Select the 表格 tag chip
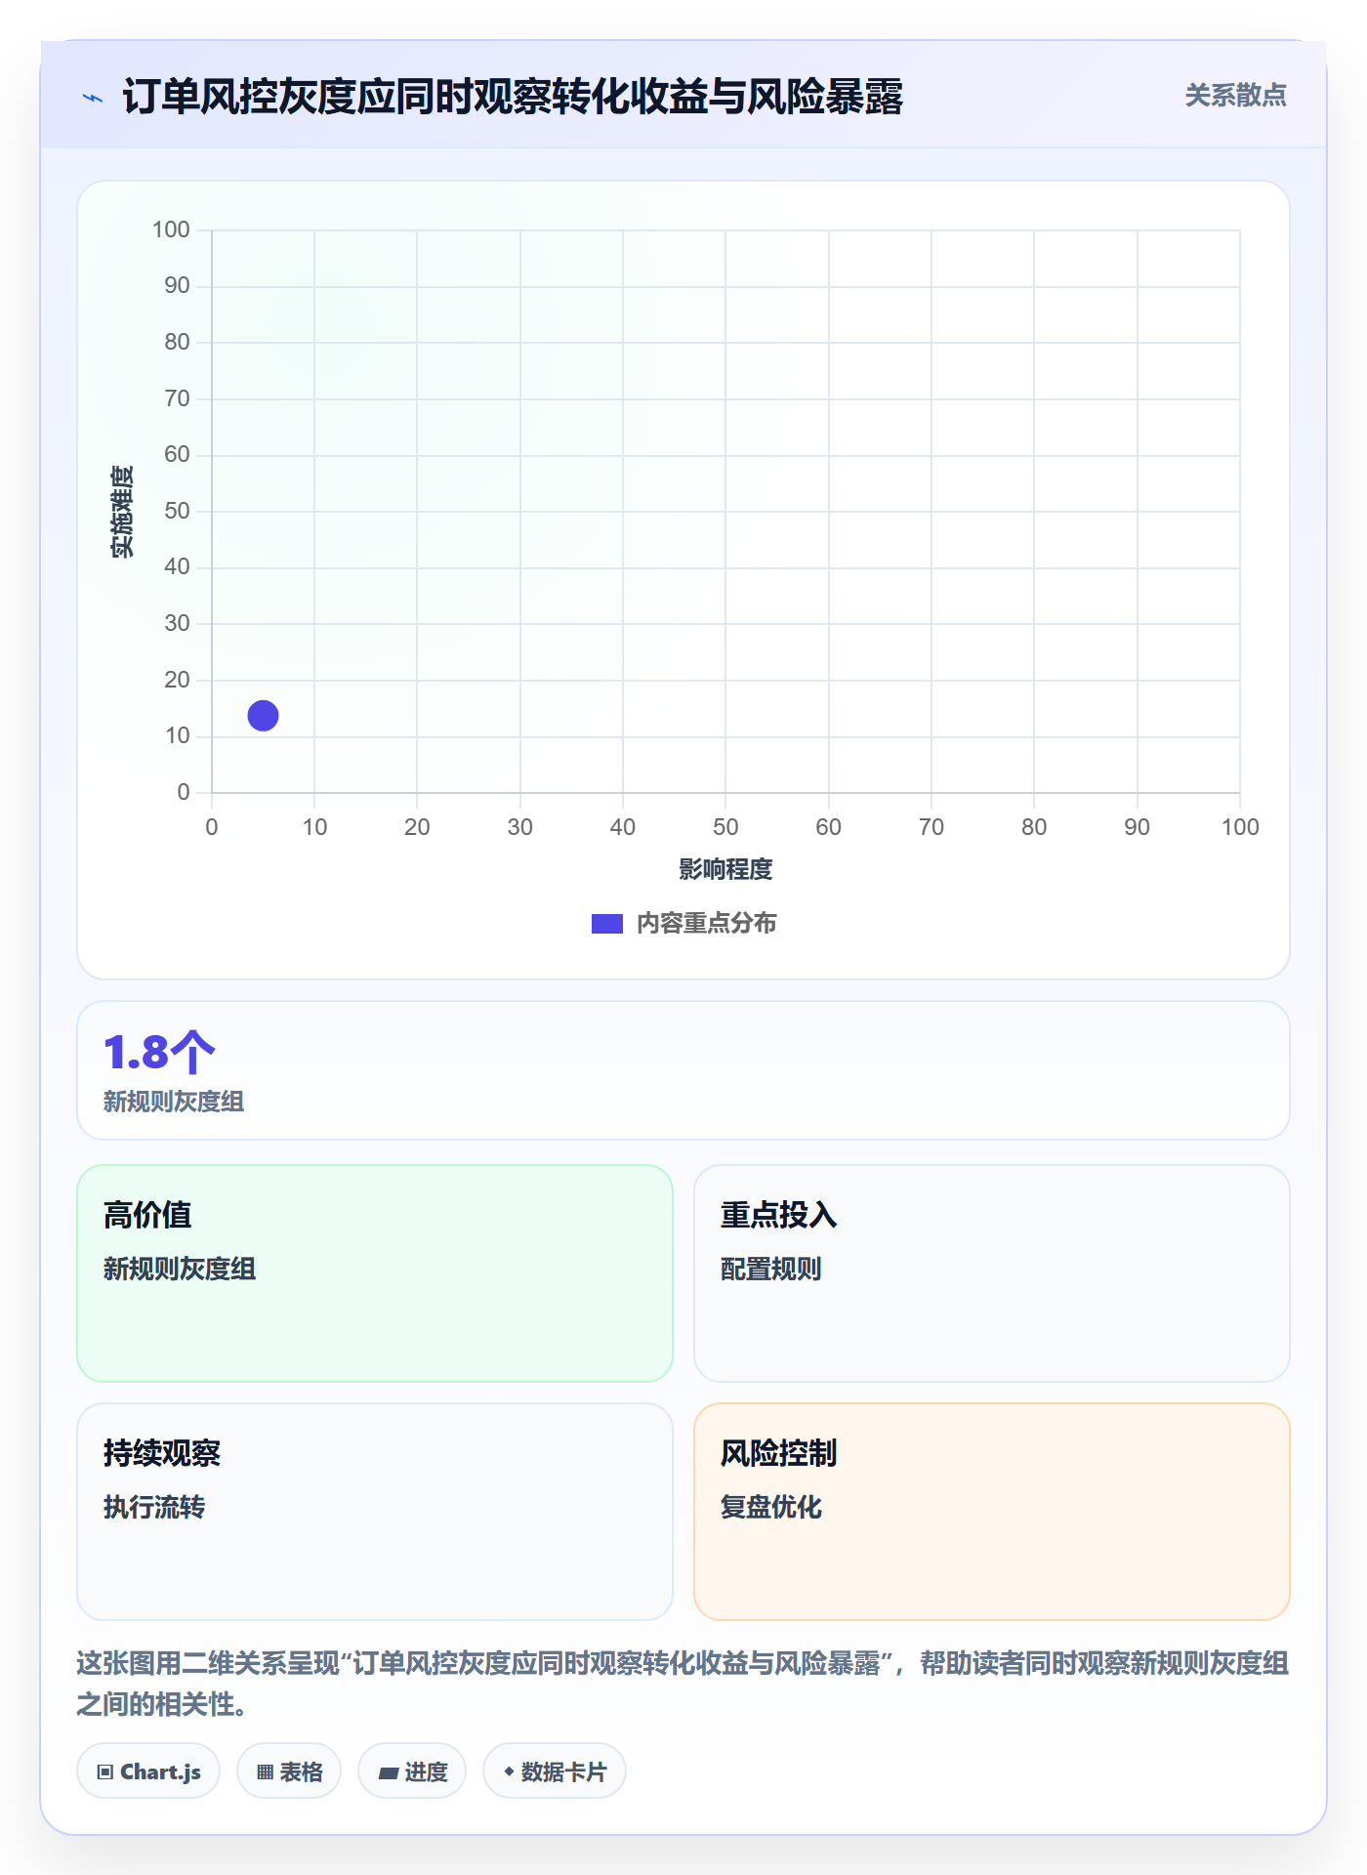Viewport: 1367px width, 1875px height. tap(289, 1771)
